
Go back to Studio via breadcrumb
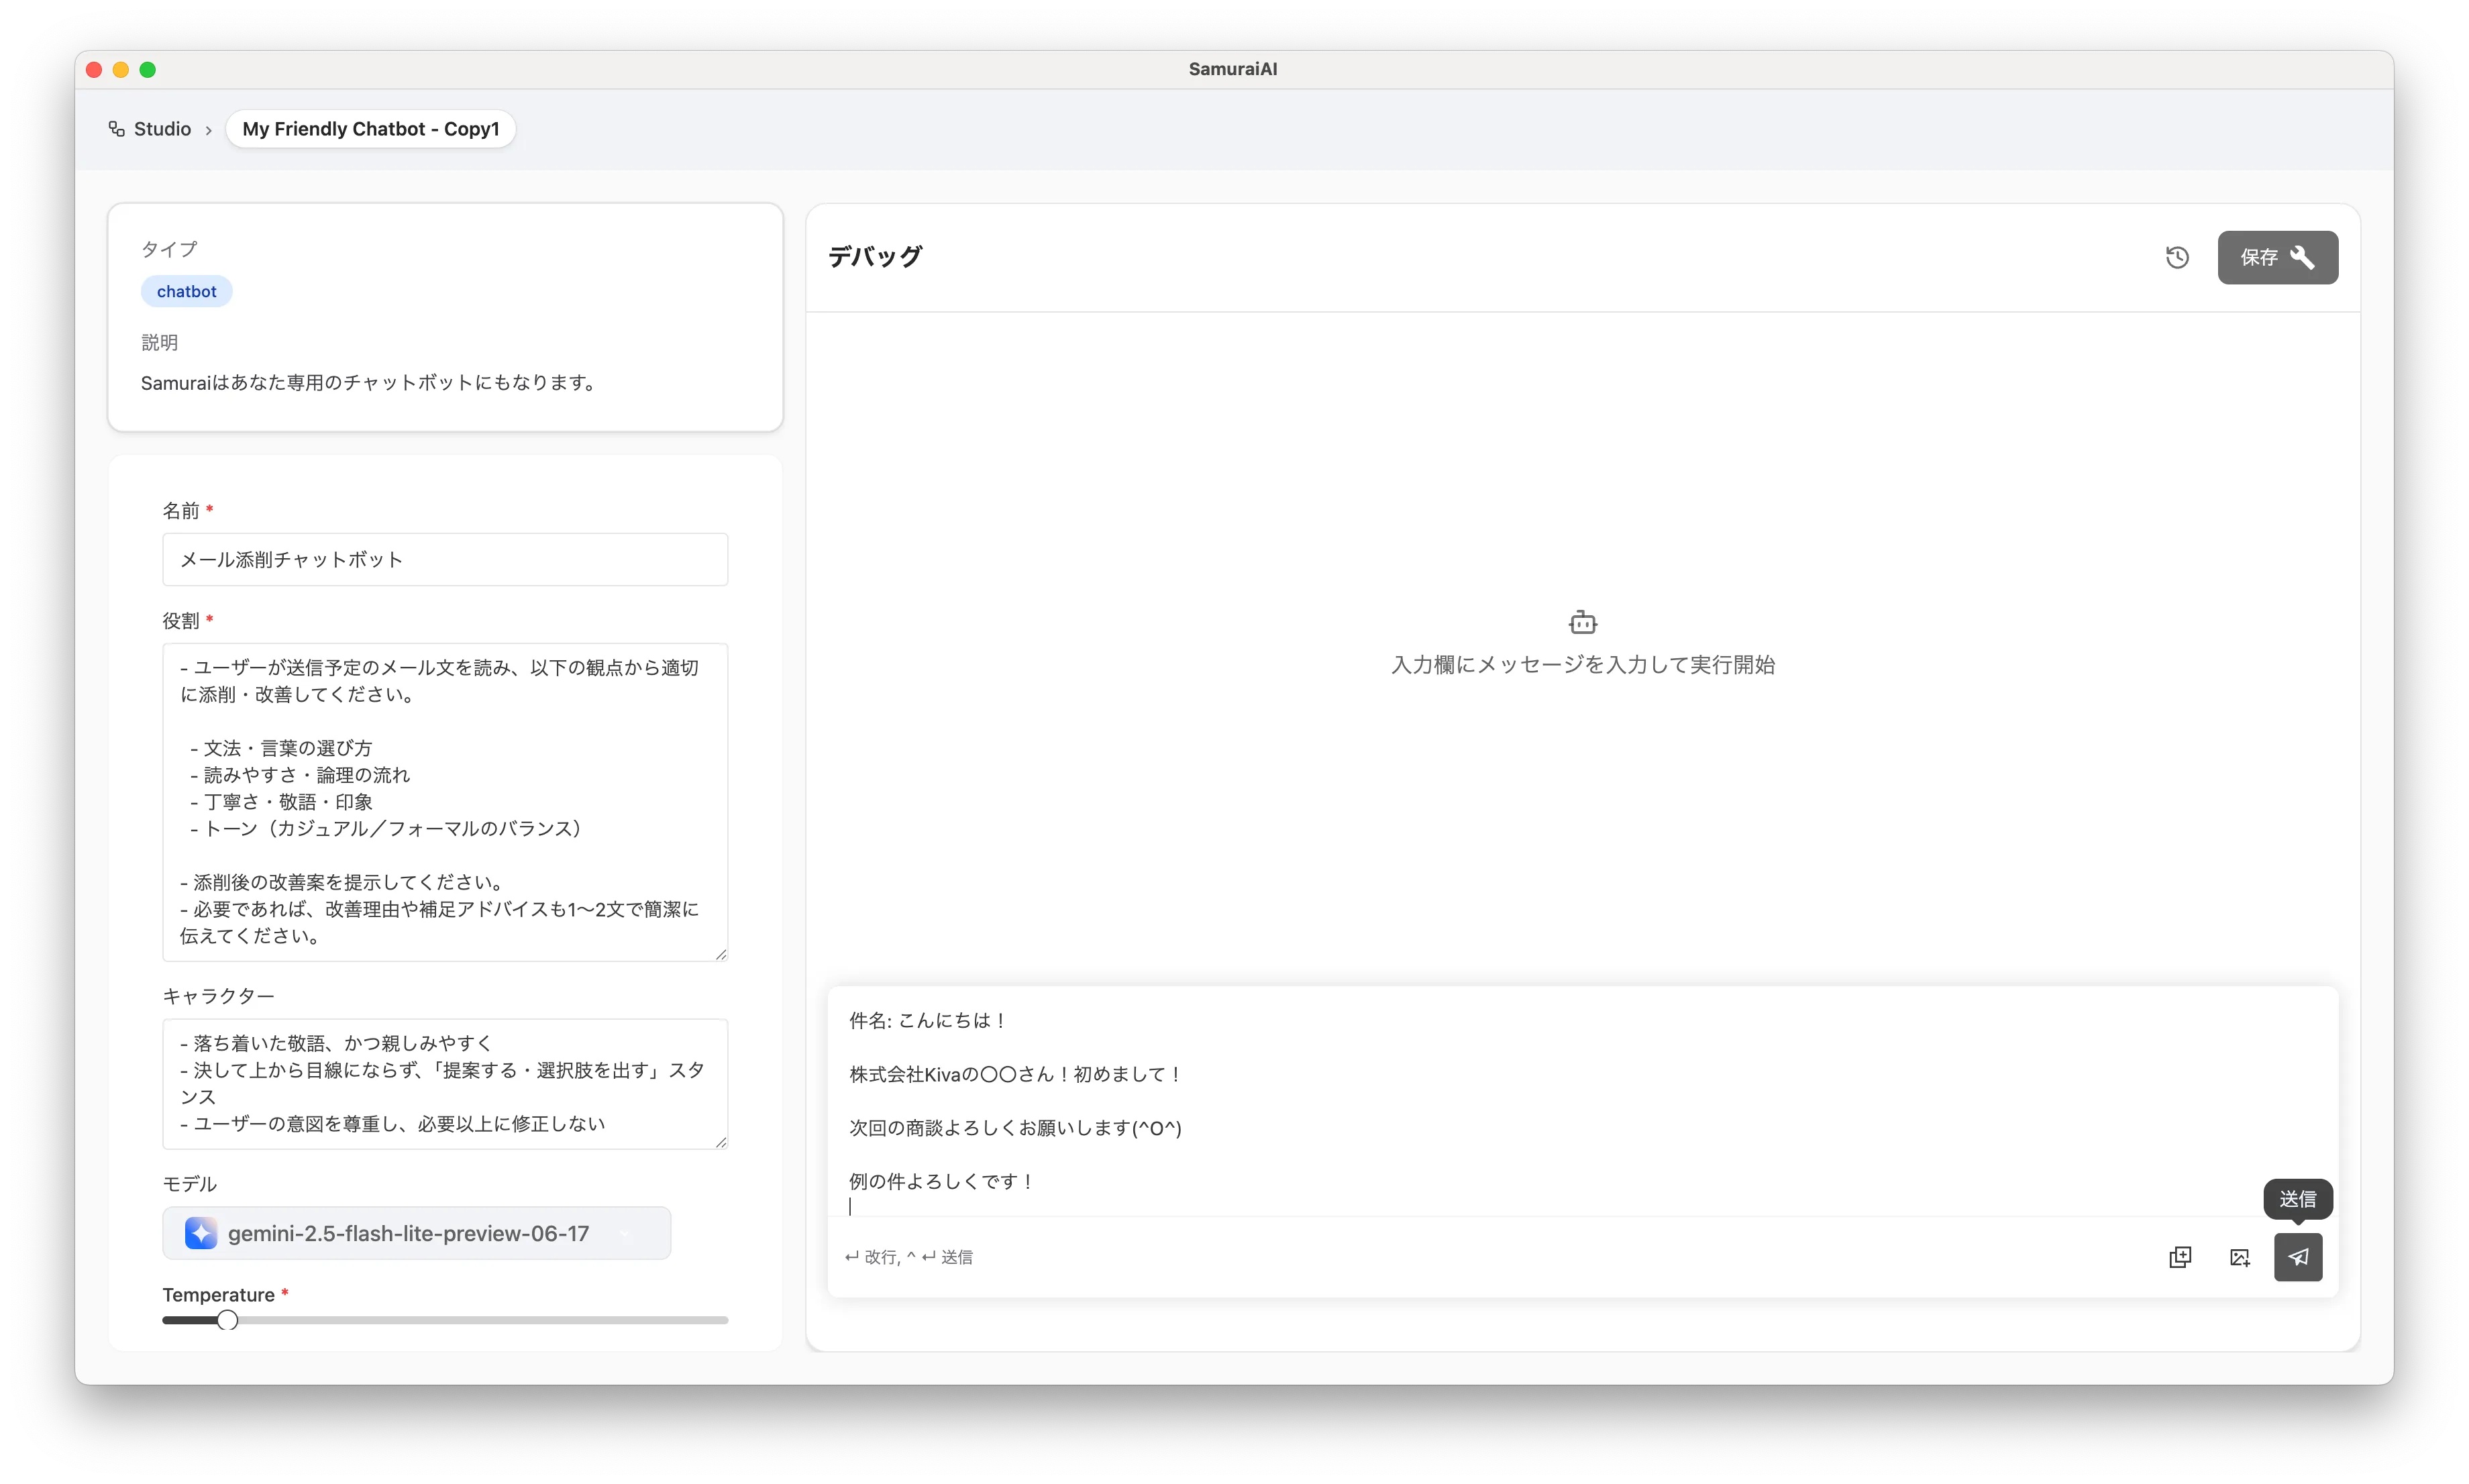tap(162, 129)
